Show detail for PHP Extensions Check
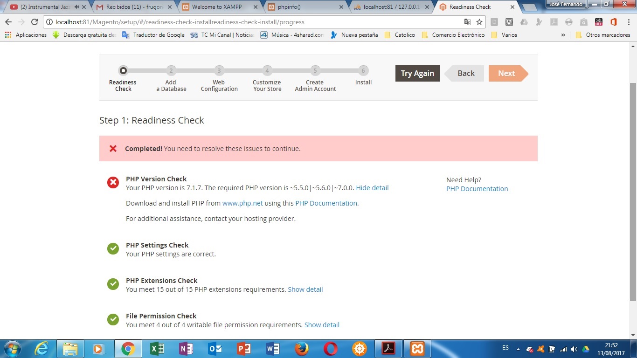 [305, 289]
